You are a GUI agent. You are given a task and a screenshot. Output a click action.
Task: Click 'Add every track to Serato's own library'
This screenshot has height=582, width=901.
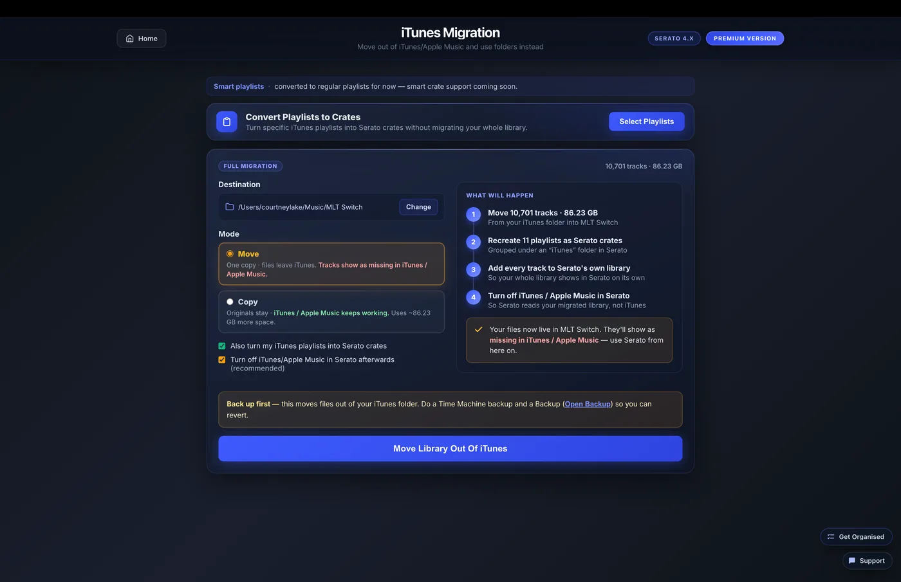click(559, 268)
